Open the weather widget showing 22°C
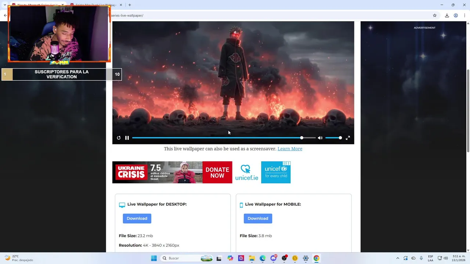Viewport: 470px width, 264px height. point(18,258)
